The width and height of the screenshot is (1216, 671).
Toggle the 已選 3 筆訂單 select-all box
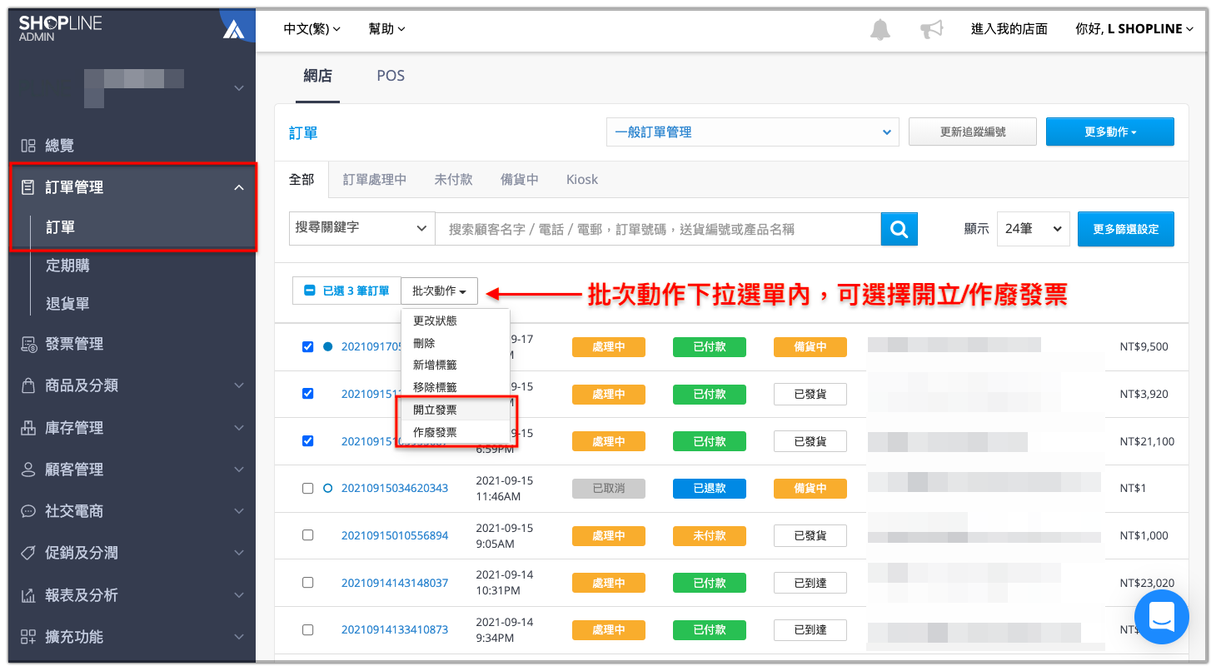click(309, 291)
